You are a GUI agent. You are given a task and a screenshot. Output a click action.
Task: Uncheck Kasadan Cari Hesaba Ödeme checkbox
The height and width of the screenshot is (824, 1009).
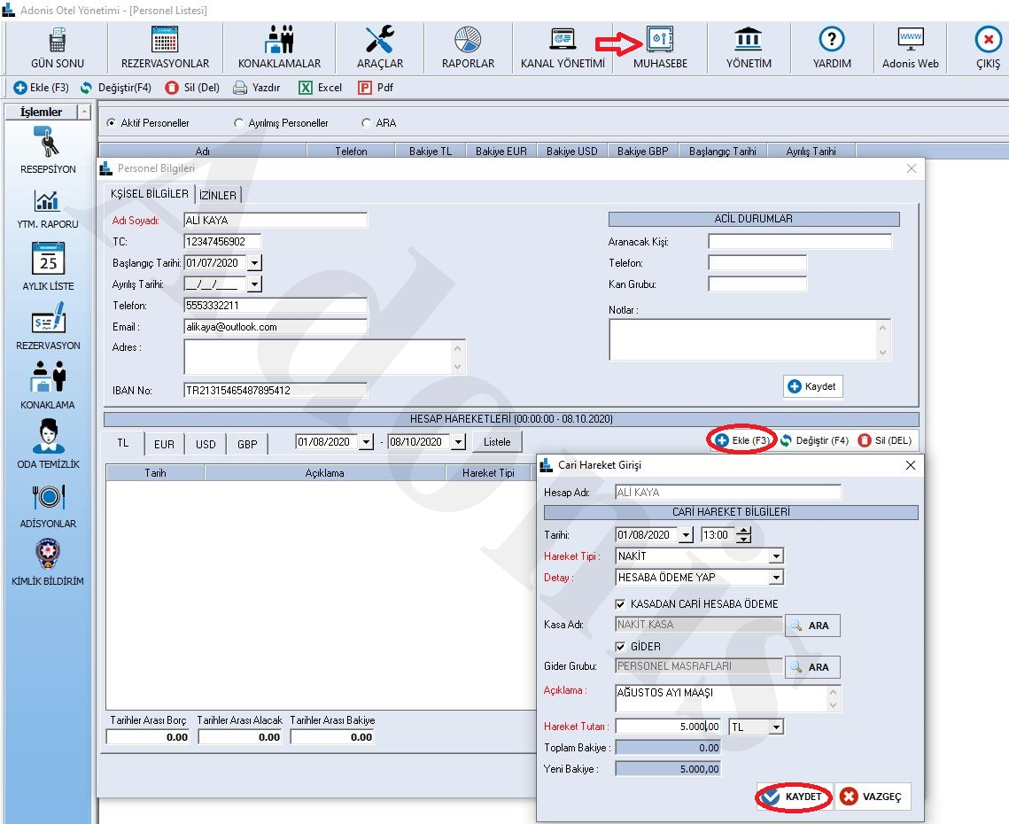point(623,604)
